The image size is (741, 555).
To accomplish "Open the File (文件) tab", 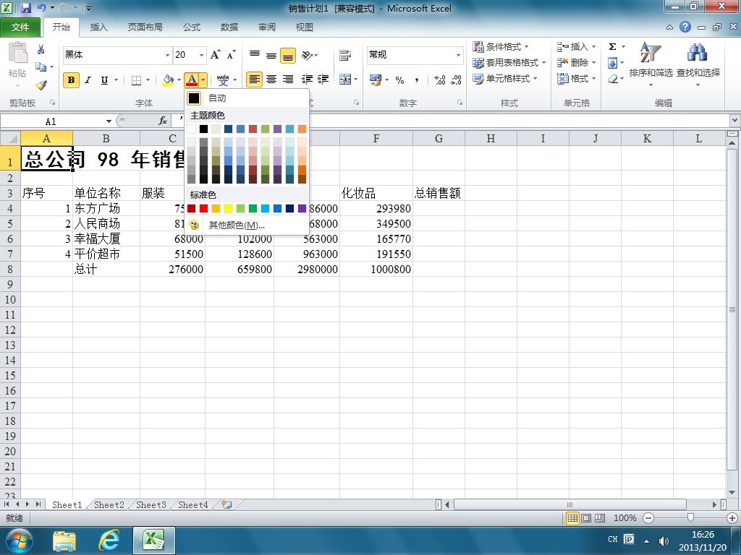I will tap(20, 27).
